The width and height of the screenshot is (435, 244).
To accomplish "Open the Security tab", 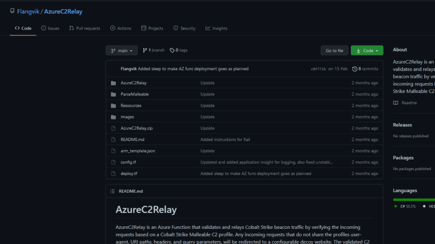I will pyautogui.click(x=184, y=28).
